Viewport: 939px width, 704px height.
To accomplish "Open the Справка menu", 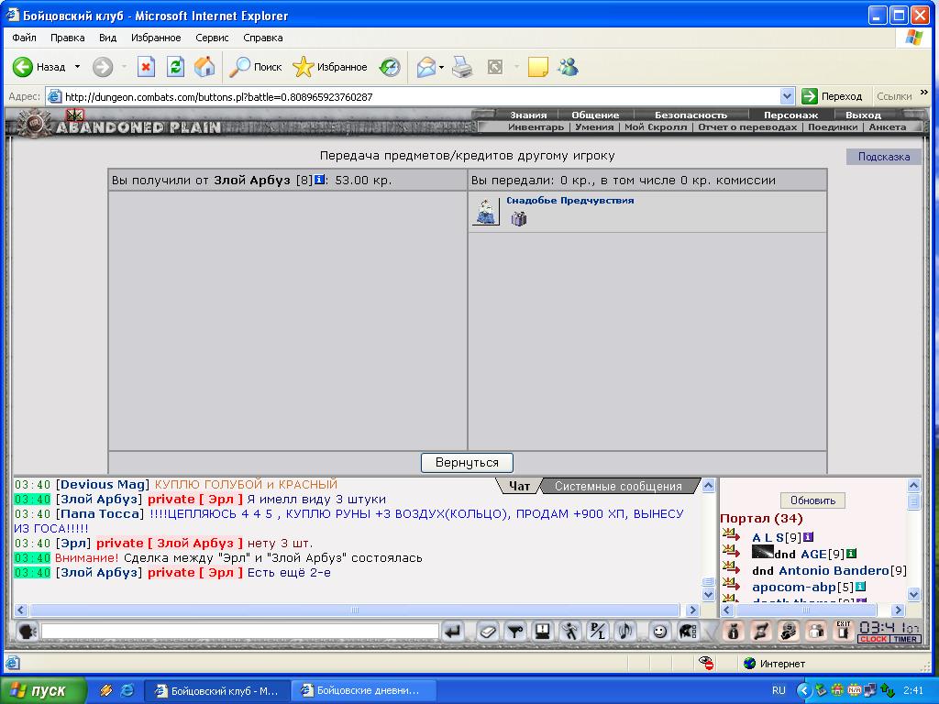I will (263, 38).
